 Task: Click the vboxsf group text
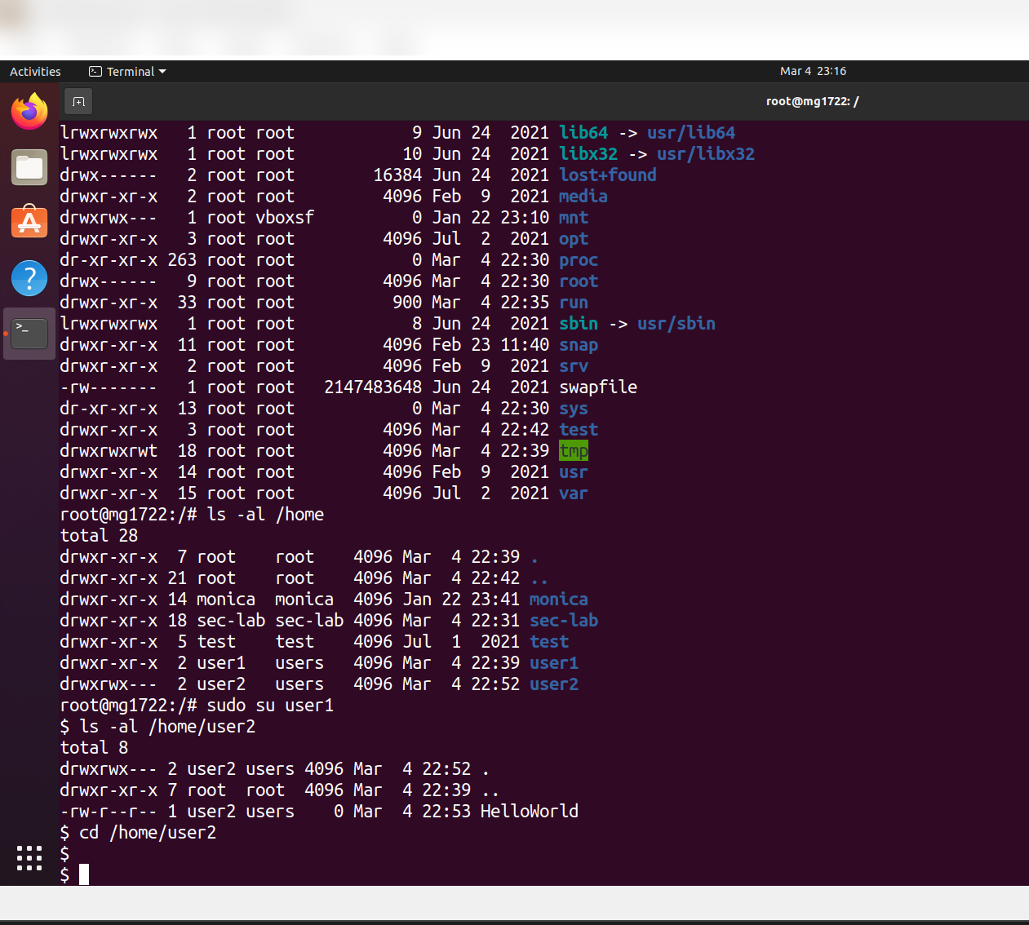(x=285, y=217)
